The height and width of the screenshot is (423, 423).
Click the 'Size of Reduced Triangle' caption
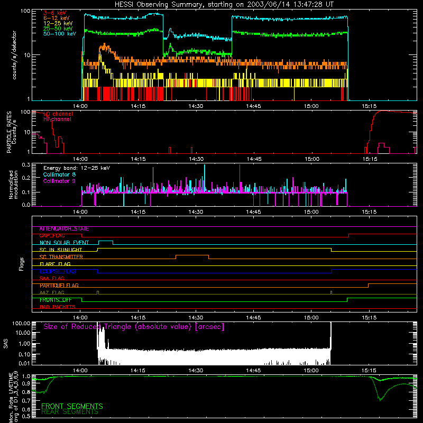point(134,327)
